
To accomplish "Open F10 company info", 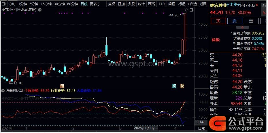I will 161,4.
